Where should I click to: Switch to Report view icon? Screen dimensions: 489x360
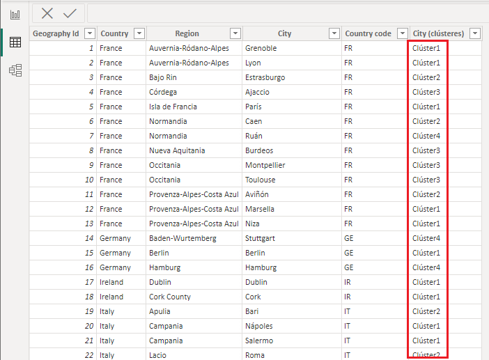(x=15, y=14)
